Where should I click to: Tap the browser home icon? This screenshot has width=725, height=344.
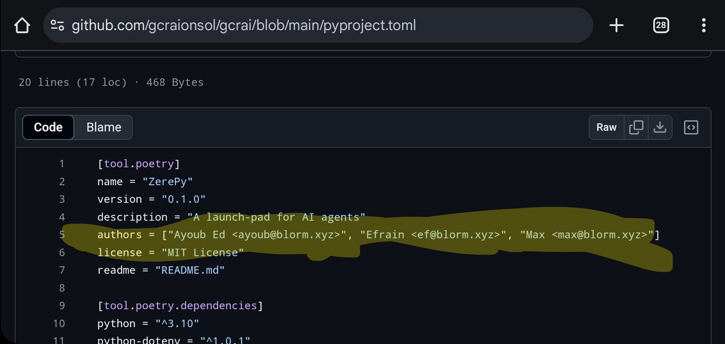[x=22, y=25]
